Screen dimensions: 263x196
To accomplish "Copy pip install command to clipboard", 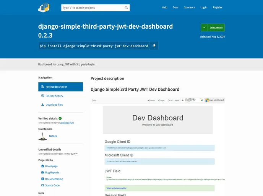I will (x=154, y=46).
